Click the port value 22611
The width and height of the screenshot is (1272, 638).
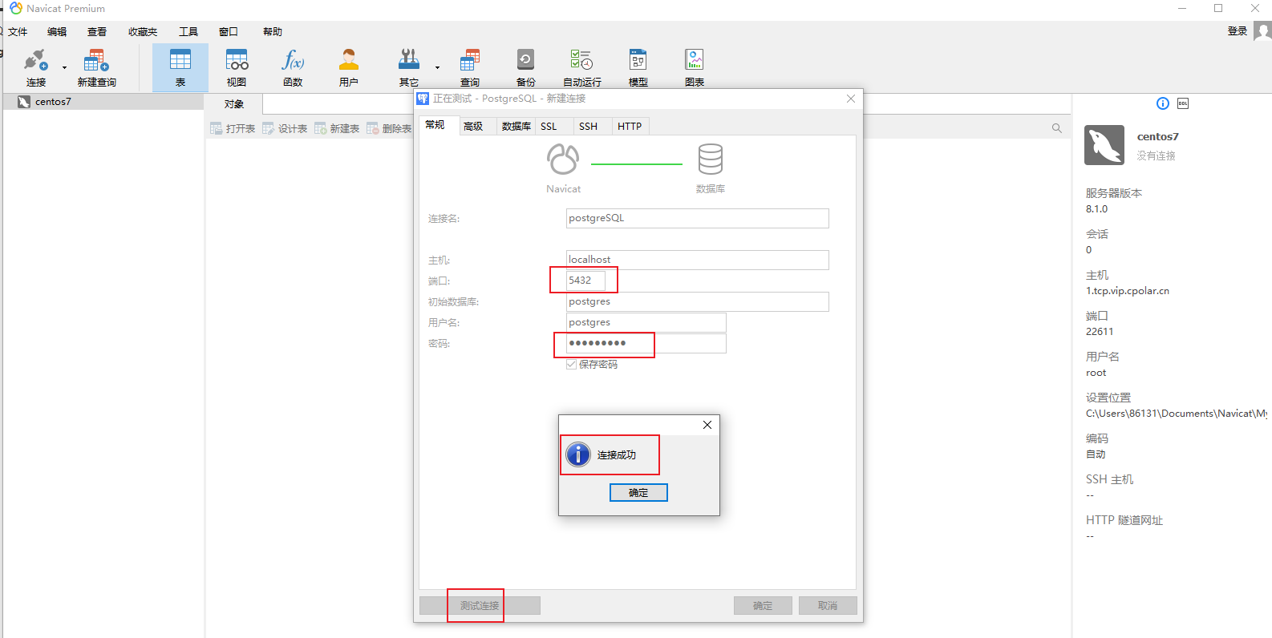tap(1100, 332)
